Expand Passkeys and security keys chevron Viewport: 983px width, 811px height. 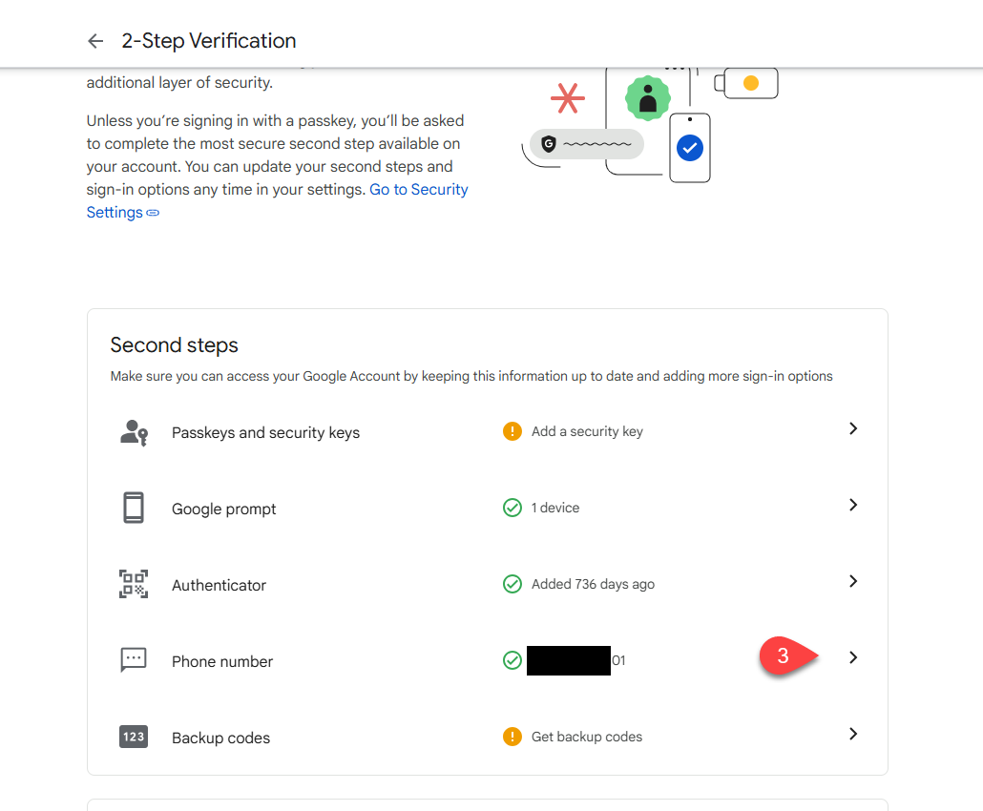853,429
